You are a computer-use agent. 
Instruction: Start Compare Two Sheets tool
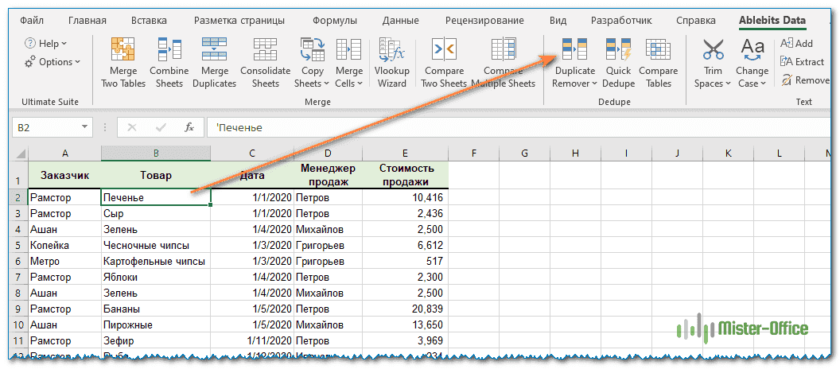point(443,51)
